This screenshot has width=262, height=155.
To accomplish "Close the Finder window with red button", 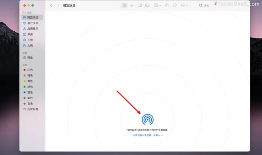I will tap(25, 6).
